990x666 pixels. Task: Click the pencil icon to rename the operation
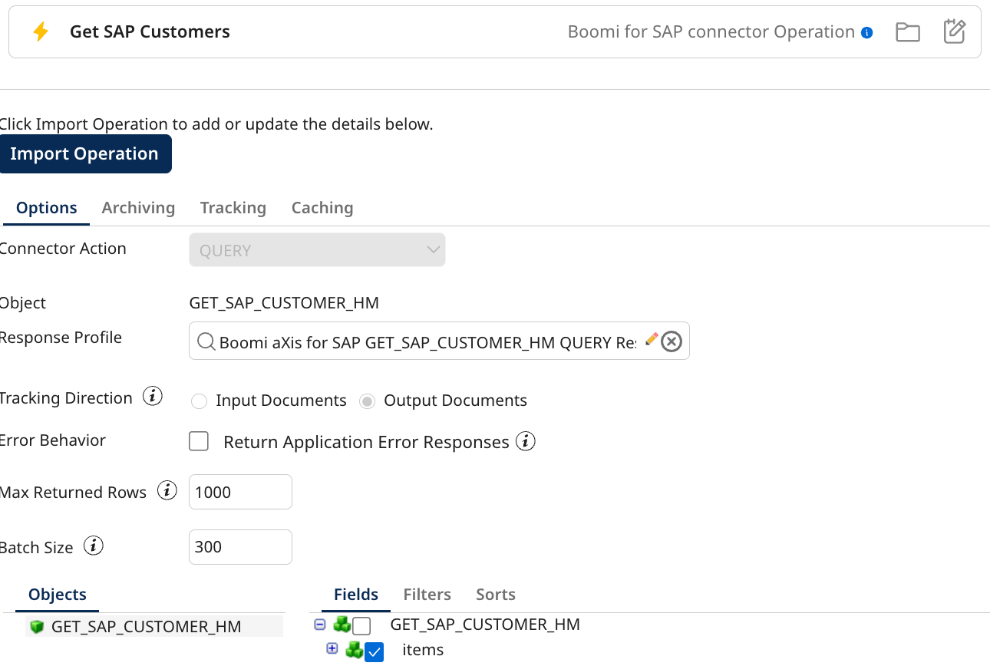(954, 31)
